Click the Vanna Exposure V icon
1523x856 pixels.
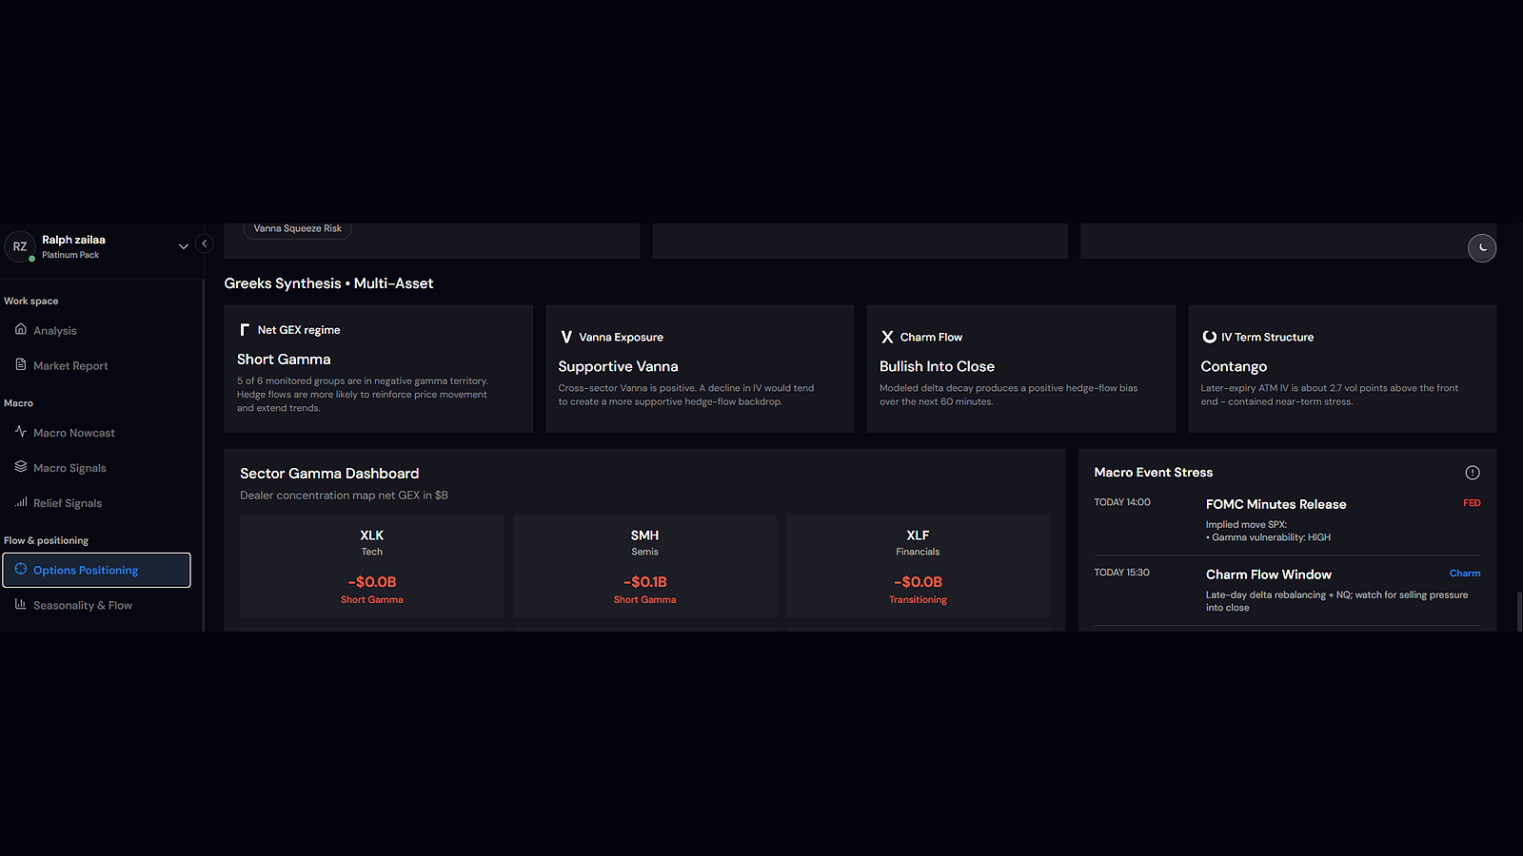click(566, 337)
